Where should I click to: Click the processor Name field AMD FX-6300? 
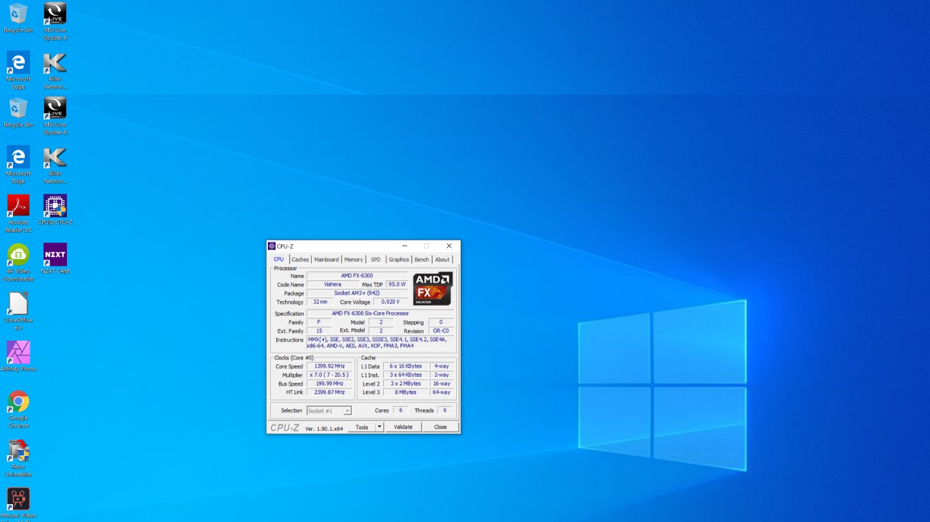[x=357, y=276]
